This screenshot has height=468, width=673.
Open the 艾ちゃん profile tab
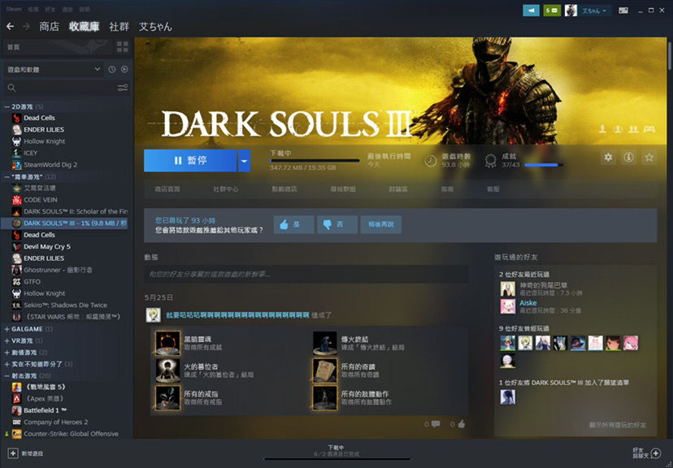155,27
